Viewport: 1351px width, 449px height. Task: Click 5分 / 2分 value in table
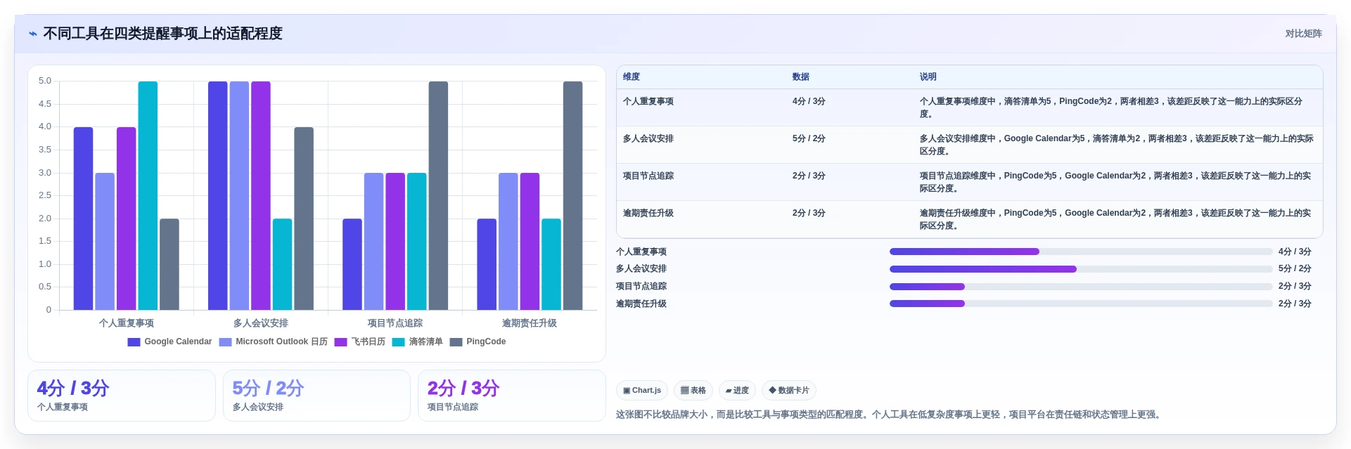coord(809,139)
